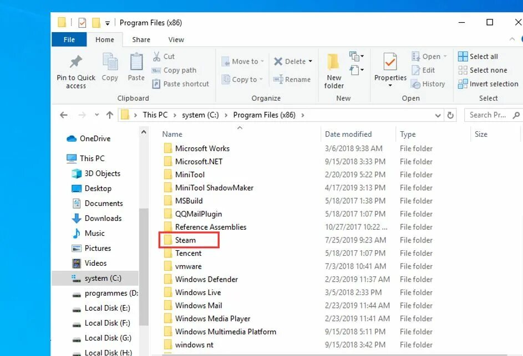Click Pin to Quick access icon
523x356 pixels.
click(76, 61)
